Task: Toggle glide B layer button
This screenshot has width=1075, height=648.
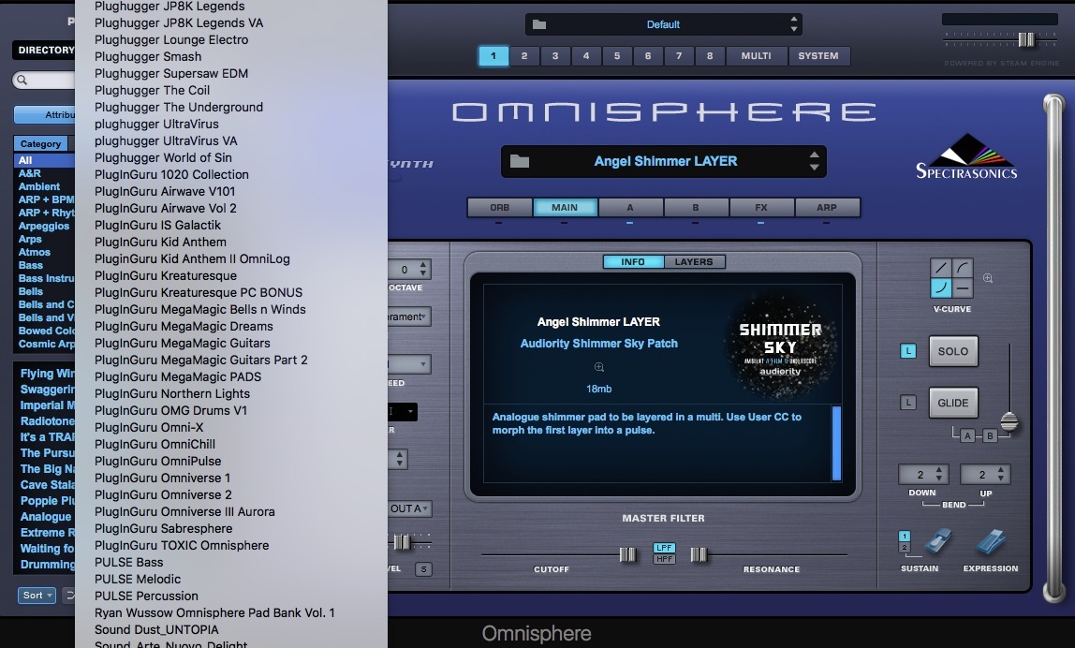Action: point(989,436)
